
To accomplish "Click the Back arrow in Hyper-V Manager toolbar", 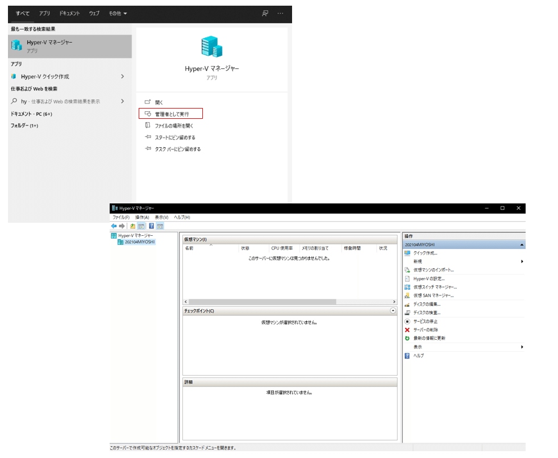I will pyautogui.click(x=114, y=226).
